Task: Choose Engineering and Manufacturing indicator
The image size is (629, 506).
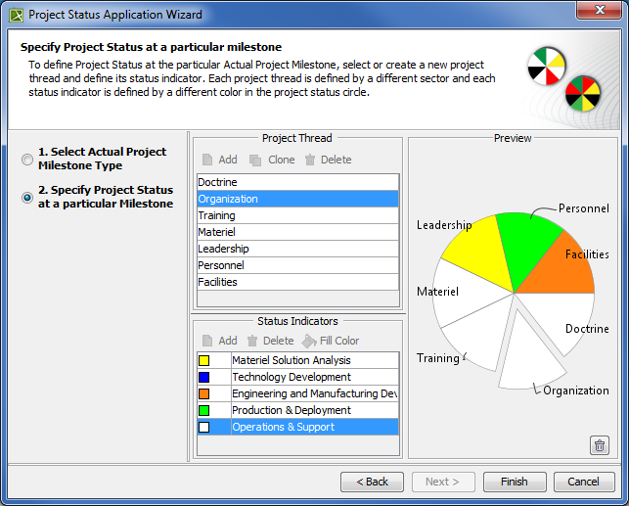Action: (315, 393)
